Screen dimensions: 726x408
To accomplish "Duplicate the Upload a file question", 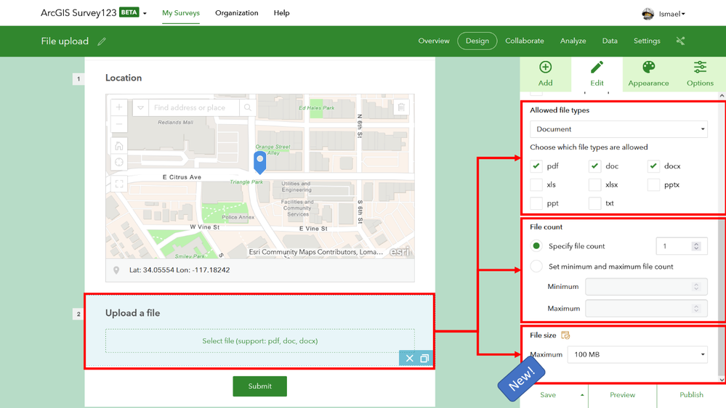I will click(x=424, y=358).
